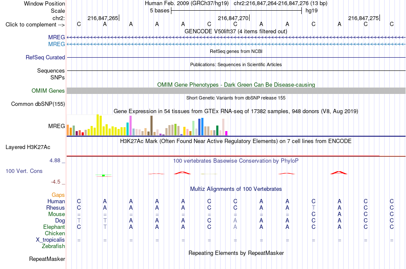Viewport: 406px width, 269px height.
Task: Click the -4.5 PhyloP lower axis value
Action: (x=56, y=182)
